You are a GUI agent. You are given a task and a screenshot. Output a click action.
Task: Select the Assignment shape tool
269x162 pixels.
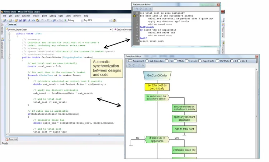coord(136,61)
